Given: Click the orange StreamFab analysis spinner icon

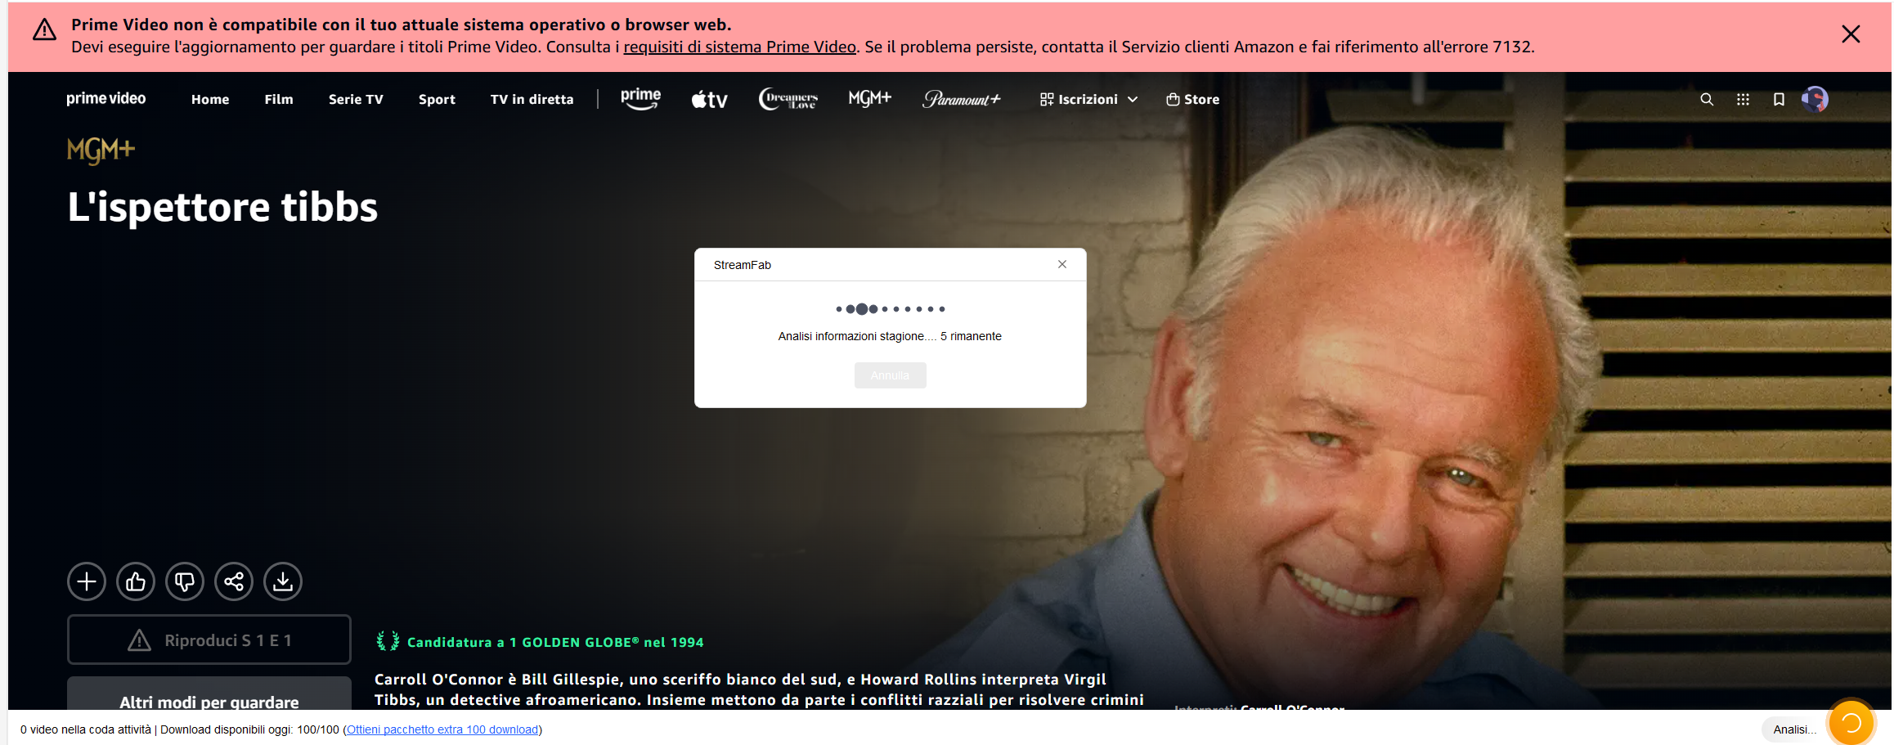Looking at the screenshot, I should tap(1851, 723).
